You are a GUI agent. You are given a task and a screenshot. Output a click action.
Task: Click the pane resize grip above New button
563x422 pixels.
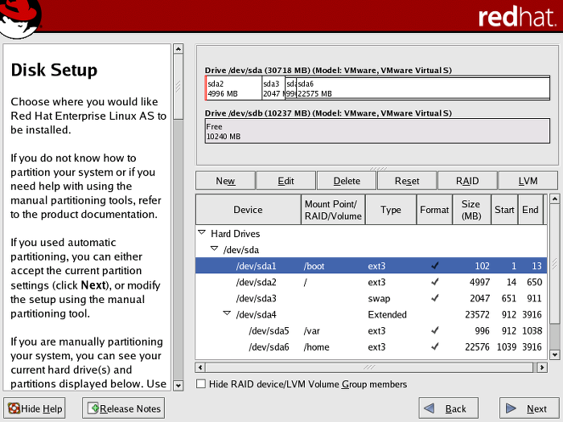378,169
